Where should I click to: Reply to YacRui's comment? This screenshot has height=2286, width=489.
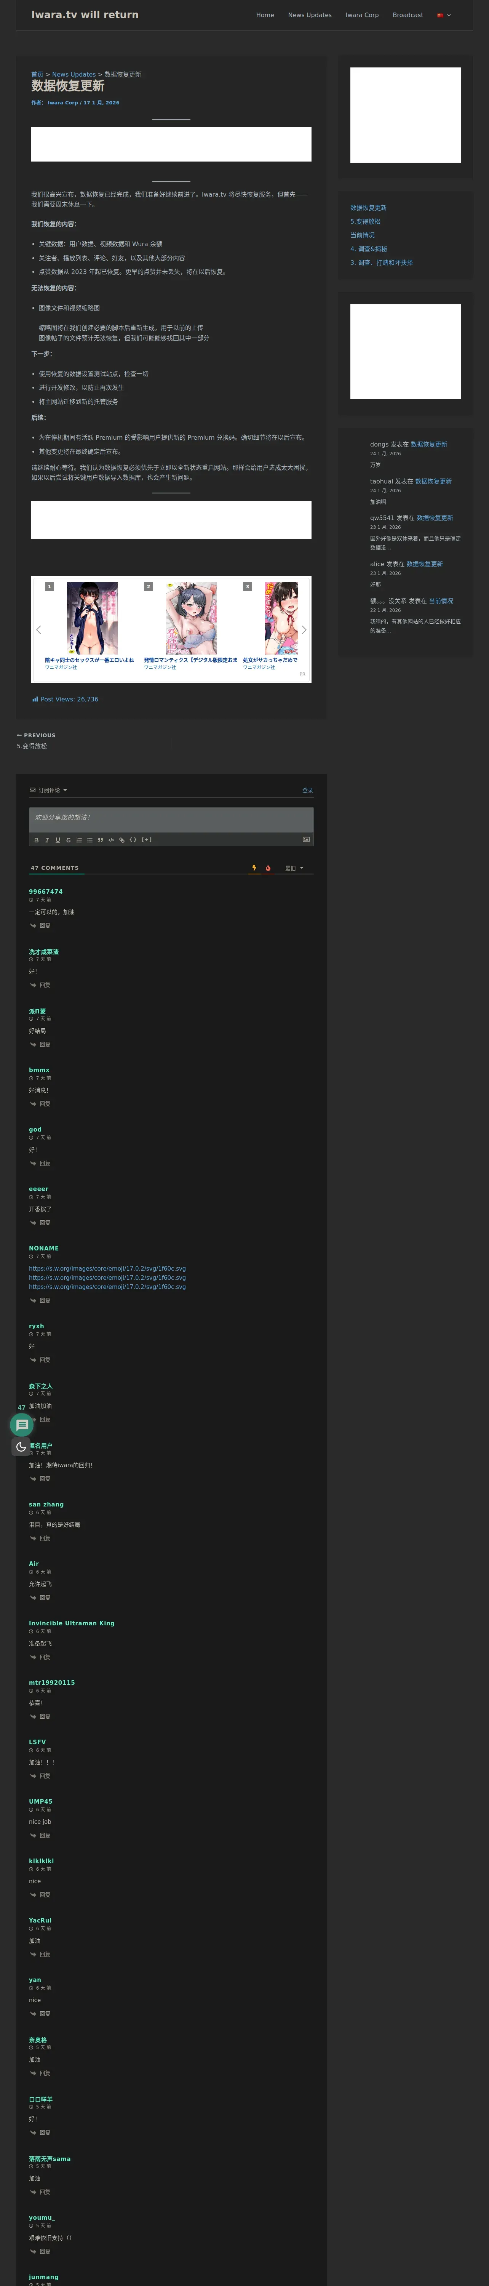(x=40, y=1955)
